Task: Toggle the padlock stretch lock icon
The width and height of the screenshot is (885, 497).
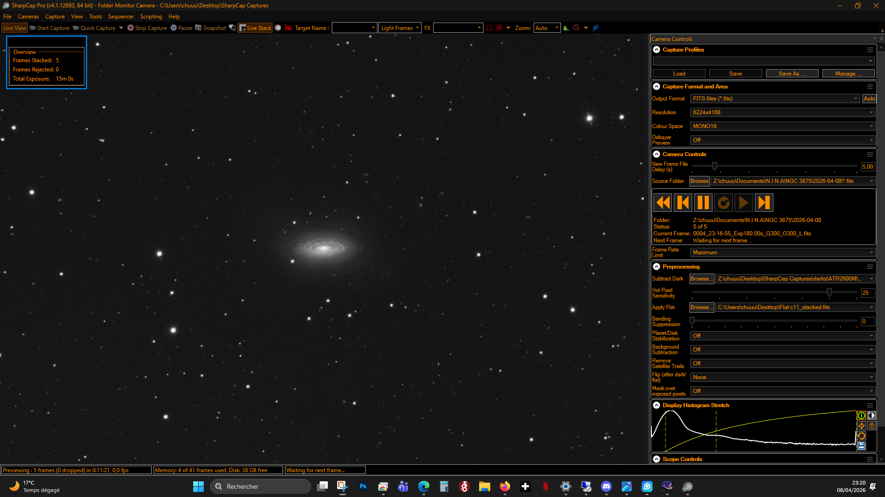Action: point(871,426)
